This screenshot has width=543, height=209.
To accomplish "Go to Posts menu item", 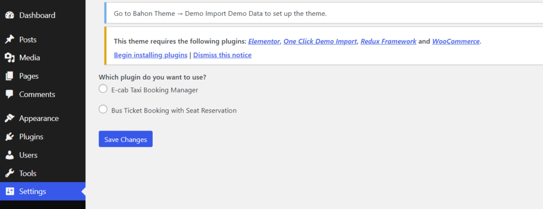I will click(x=42, y=39).
